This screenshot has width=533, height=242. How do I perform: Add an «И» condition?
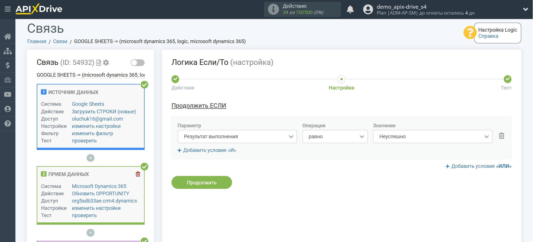coord(207,150)
